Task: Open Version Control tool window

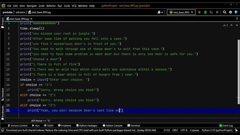Action: pyautogui.click(x=18, y=126)
